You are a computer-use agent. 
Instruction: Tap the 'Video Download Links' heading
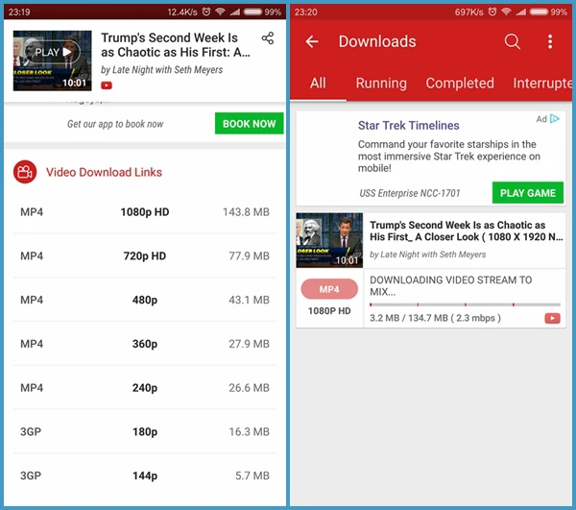104,172
